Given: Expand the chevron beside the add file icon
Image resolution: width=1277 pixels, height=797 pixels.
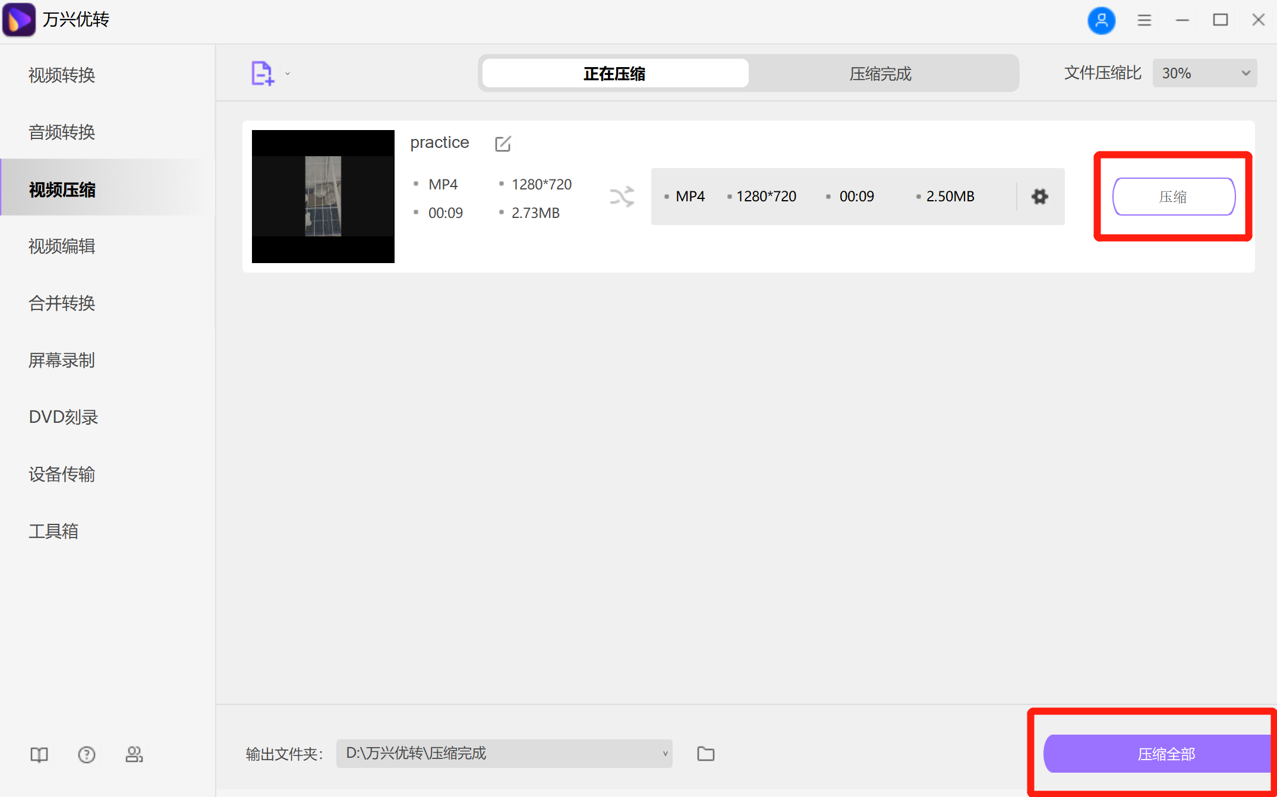Looking at the screenshot, I should pos(287,72).
